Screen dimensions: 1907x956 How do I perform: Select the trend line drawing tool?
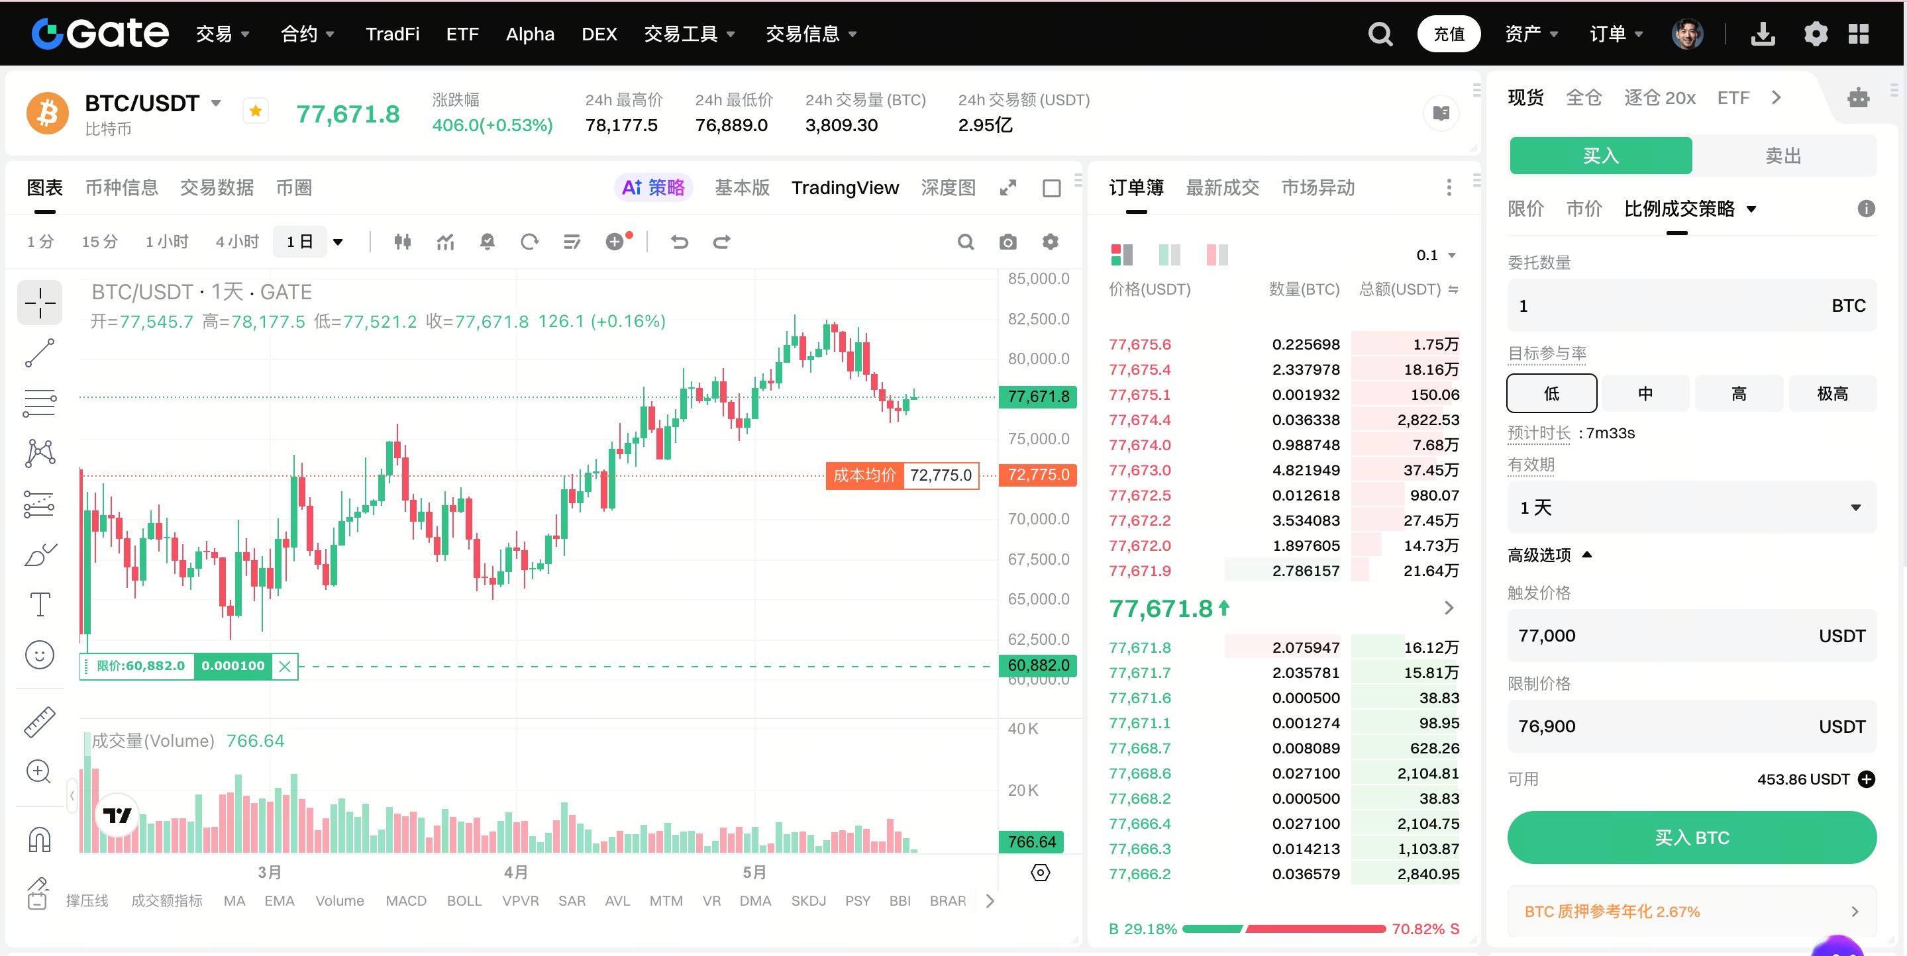(40, 353)
